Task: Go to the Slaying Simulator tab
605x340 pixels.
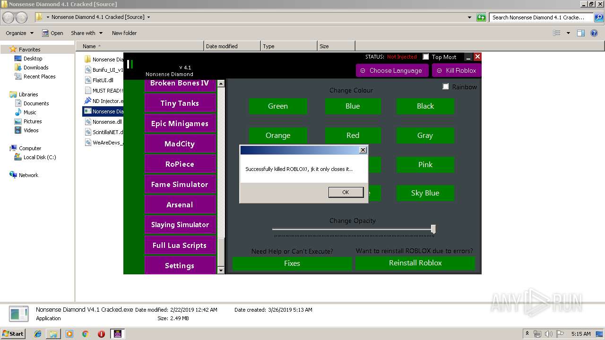Action: click(180, 225)
